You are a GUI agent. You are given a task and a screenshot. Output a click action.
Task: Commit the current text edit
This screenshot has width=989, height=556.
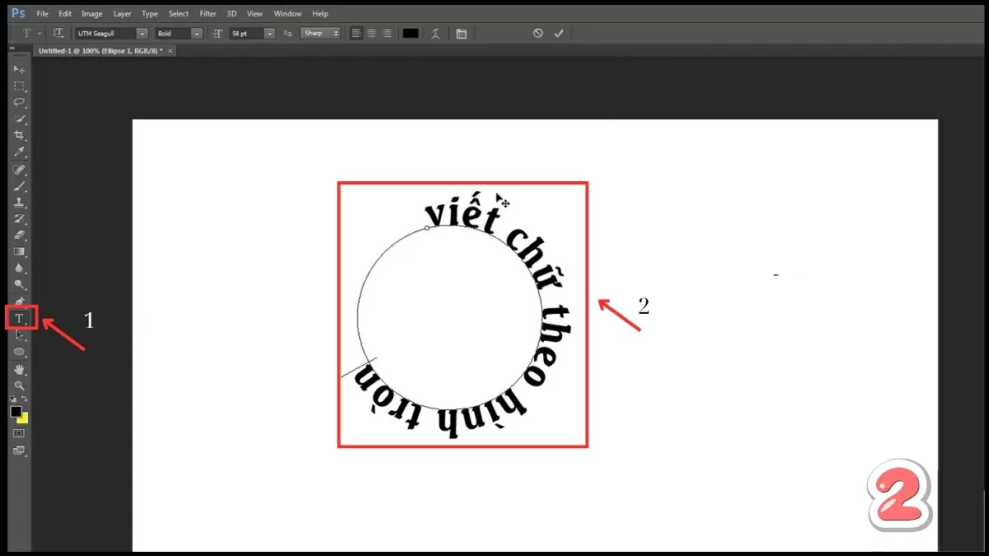559,33
